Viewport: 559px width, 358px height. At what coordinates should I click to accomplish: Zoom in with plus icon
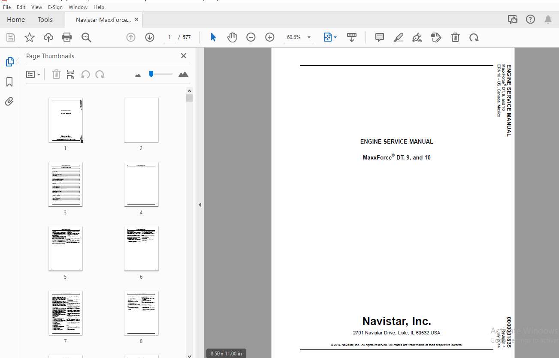pyautogui.click(x=269, y=37)
